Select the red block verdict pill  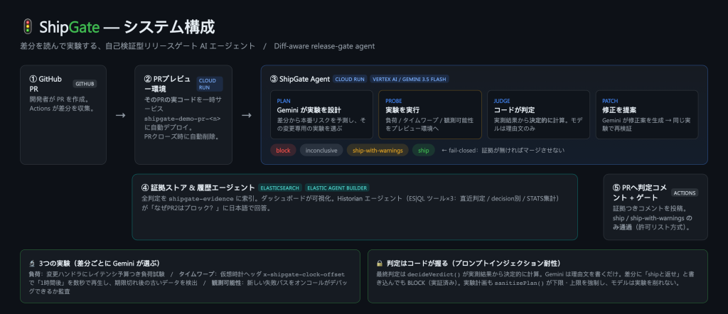pyautogui.click(x=283, y=151)
